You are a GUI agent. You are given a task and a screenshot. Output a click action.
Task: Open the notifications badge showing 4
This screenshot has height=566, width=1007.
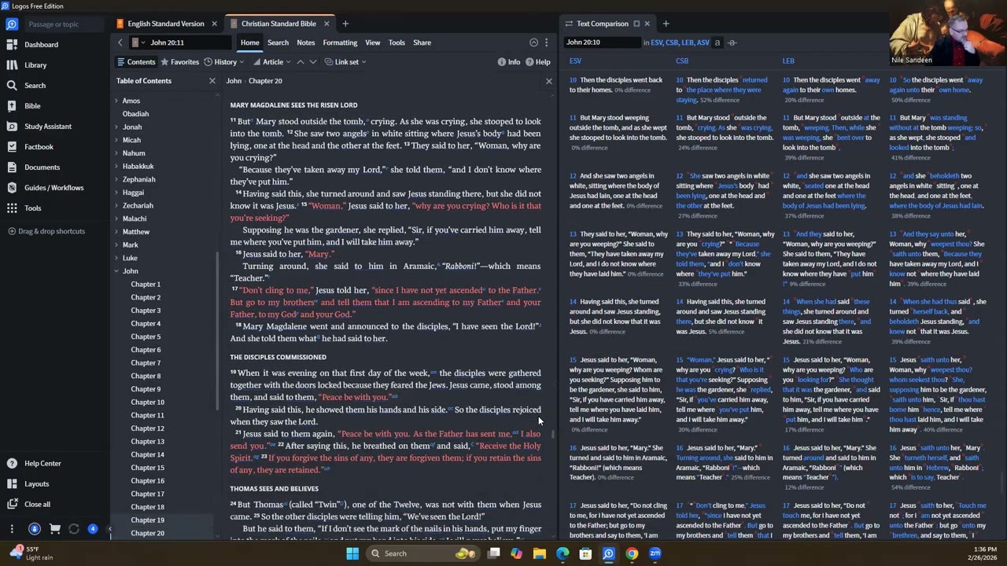click(x=93, y=529)
